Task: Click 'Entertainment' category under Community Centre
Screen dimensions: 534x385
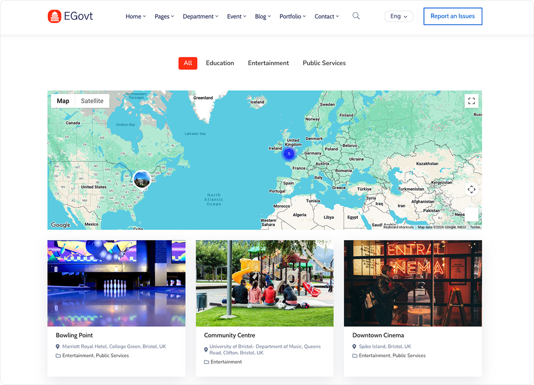Action: point(226,362)
